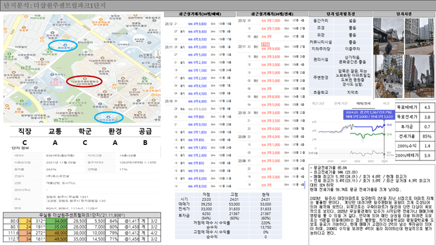Select brown 48,000 price cell
The height and width of the screenshot is (245, 436).
(x=57, y=233)
